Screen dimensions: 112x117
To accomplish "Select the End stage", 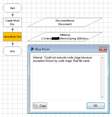I will 13,51.
